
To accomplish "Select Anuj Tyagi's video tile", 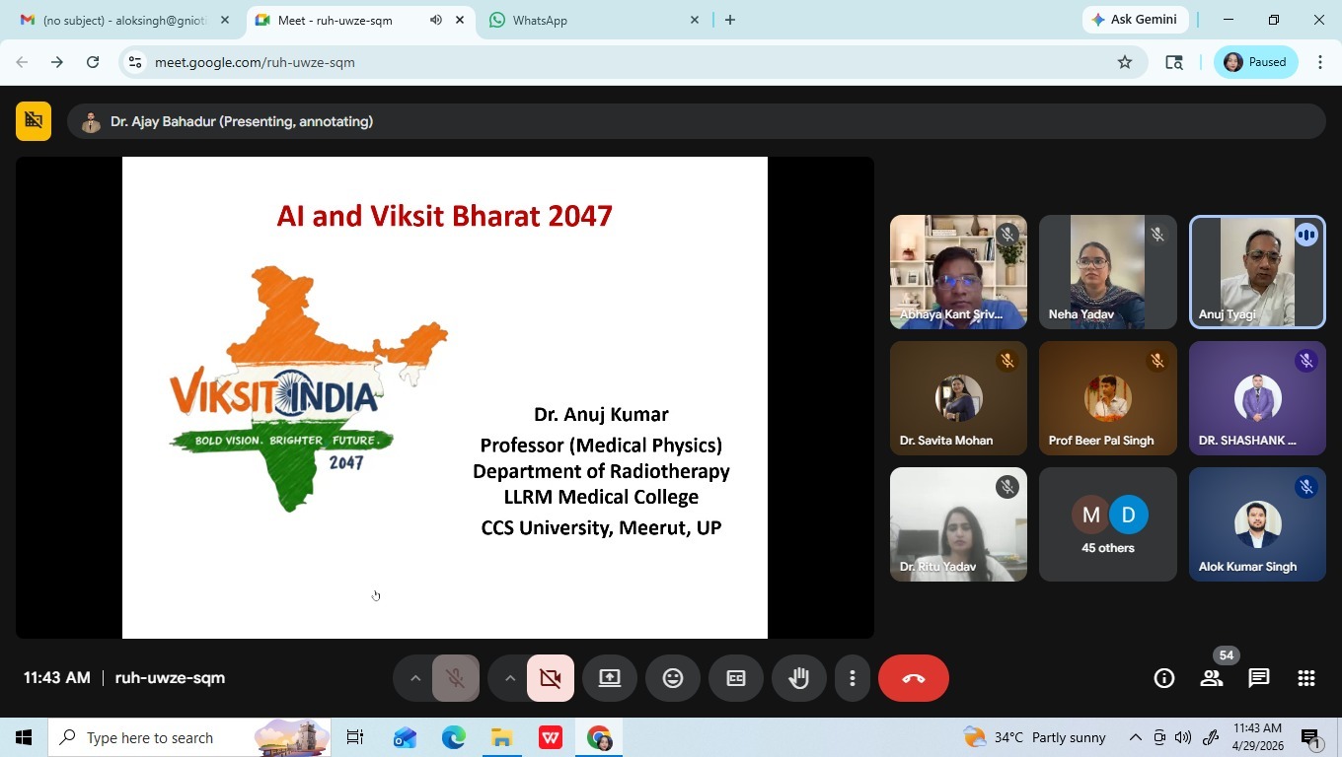I will 1257,272.
